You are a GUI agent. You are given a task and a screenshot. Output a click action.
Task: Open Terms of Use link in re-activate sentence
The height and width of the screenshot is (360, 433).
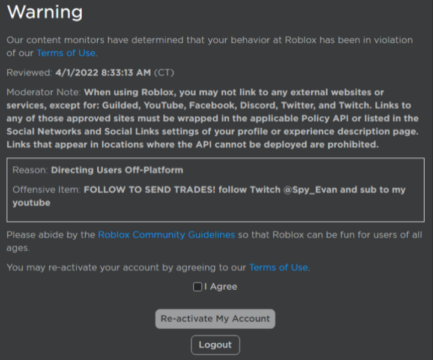coord(279,268)
